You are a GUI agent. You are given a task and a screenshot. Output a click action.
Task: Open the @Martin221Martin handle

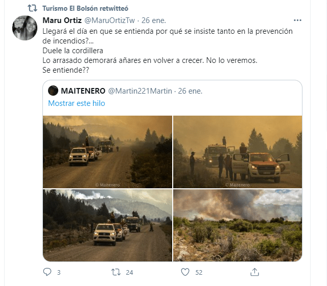click(140, 91)
